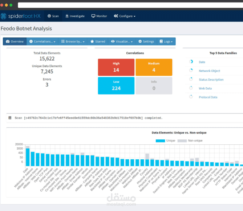Click the donut chart beside Protocol Data

click(191, 96)
